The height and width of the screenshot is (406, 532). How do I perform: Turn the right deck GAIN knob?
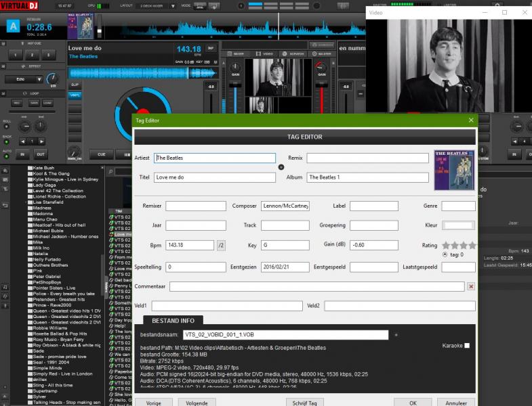click(321, 68)
